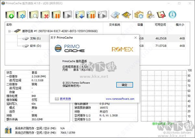Click the drive icon for 文档 (E:)

click(25, 38)
